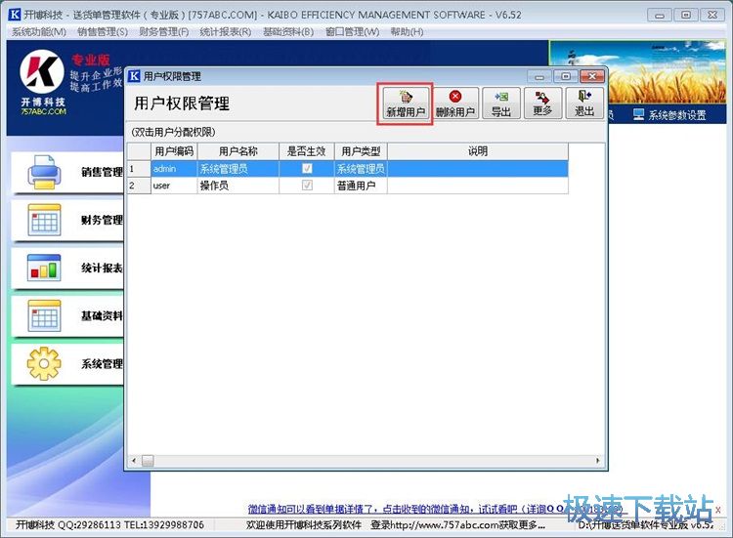
Task: Click the 是否生效 column header
Action: tap(306, 151)
